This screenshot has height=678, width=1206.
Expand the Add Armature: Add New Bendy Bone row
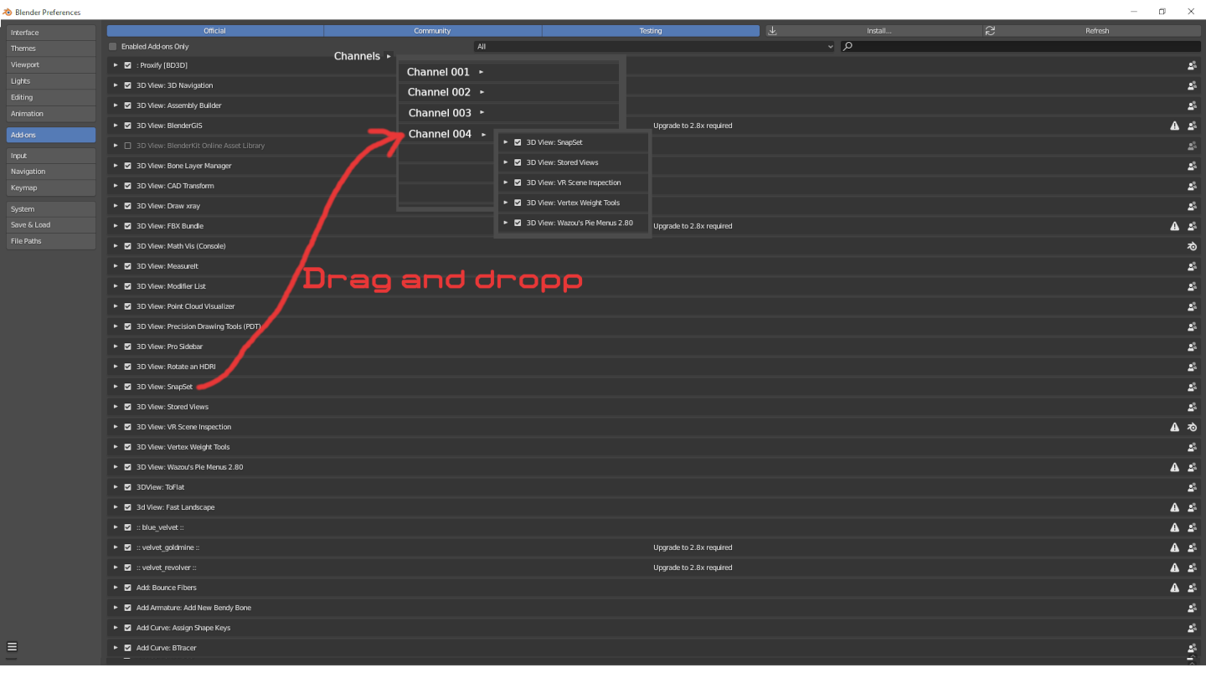[116, 608]
